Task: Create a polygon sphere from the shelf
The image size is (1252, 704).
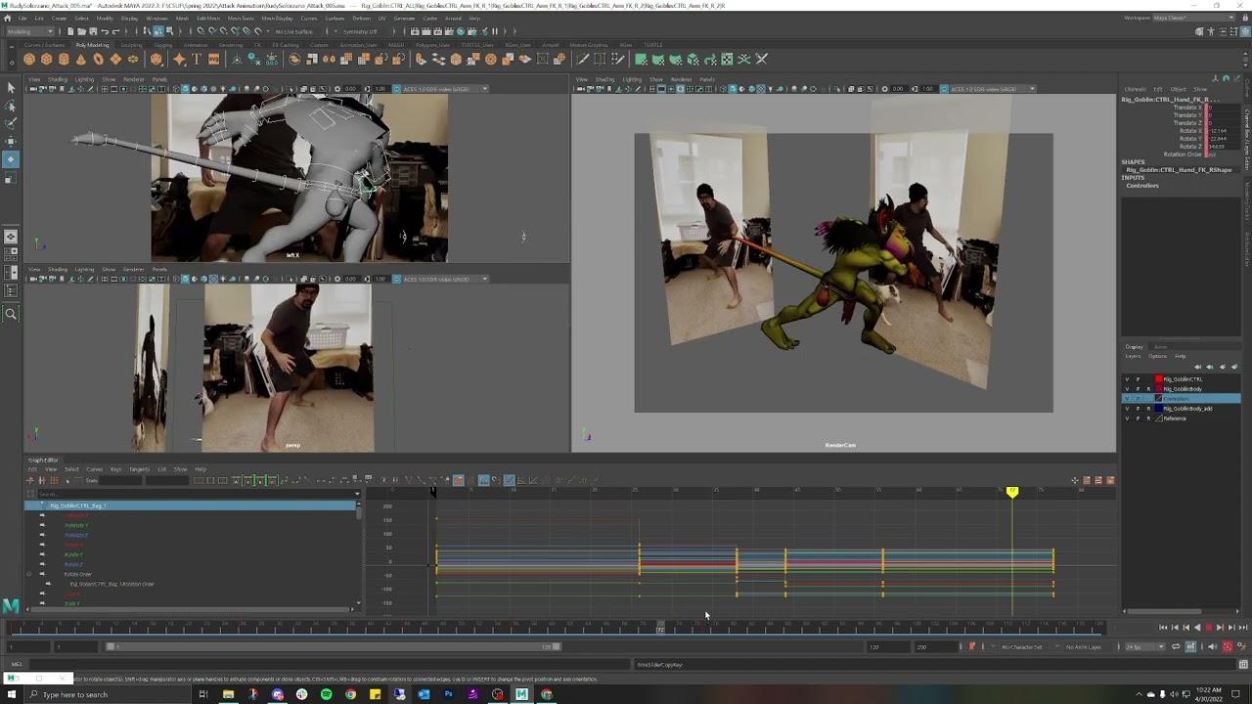Action: (x=30, y=60)
